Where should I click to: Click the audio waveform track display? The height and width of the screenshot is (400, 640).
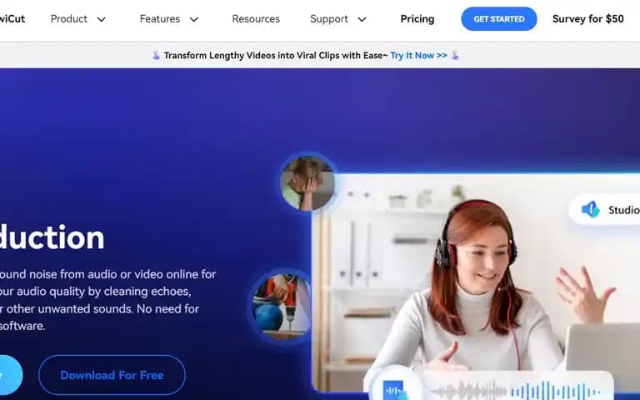pyautogui.click(x=515, y=390)
